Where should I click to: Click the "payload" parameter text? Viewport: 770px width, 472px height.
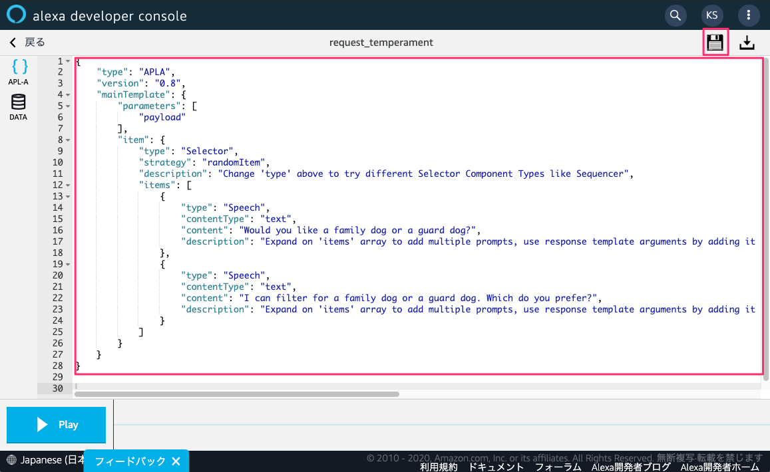click(x=162, y=117)
